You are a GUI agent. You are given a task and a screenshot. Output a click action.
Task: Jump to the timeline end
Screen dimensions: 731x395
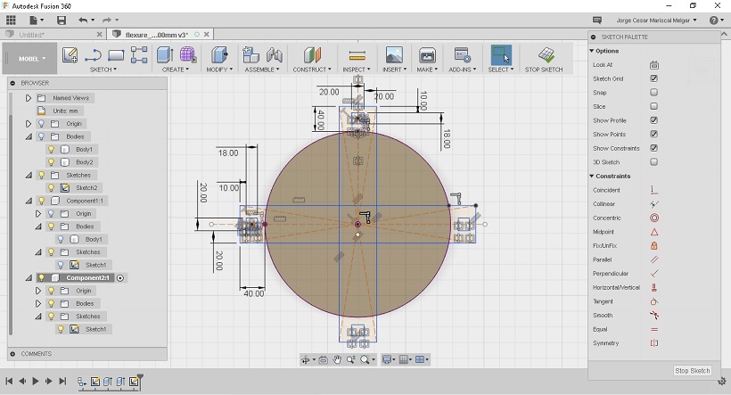point(62,381)
